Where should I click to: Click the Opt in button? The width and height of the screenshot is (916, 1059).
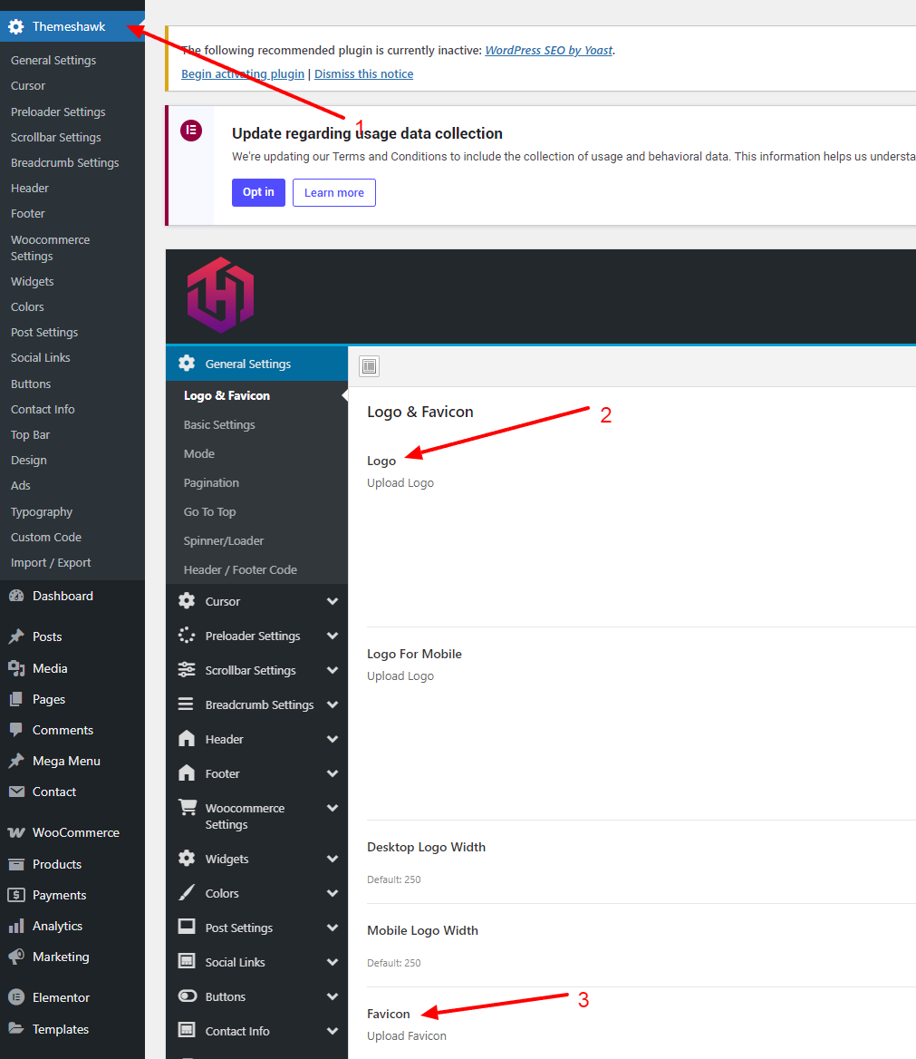tap(258, 192)
